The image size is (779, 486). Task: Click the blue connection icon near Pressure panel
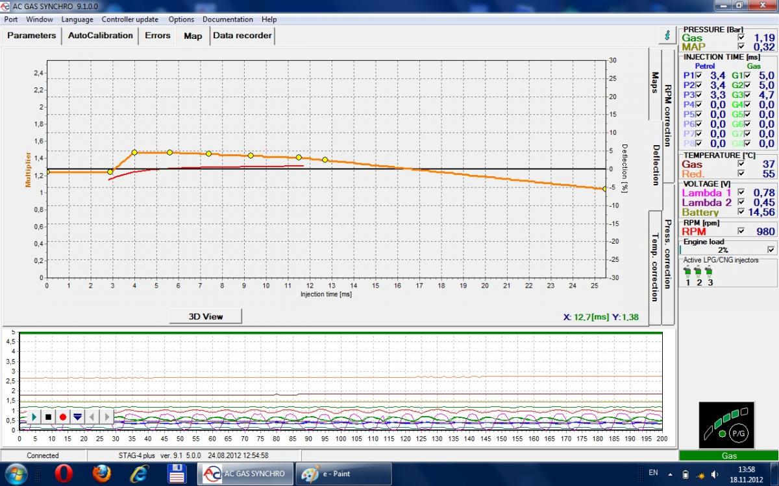tap(667, 36)
